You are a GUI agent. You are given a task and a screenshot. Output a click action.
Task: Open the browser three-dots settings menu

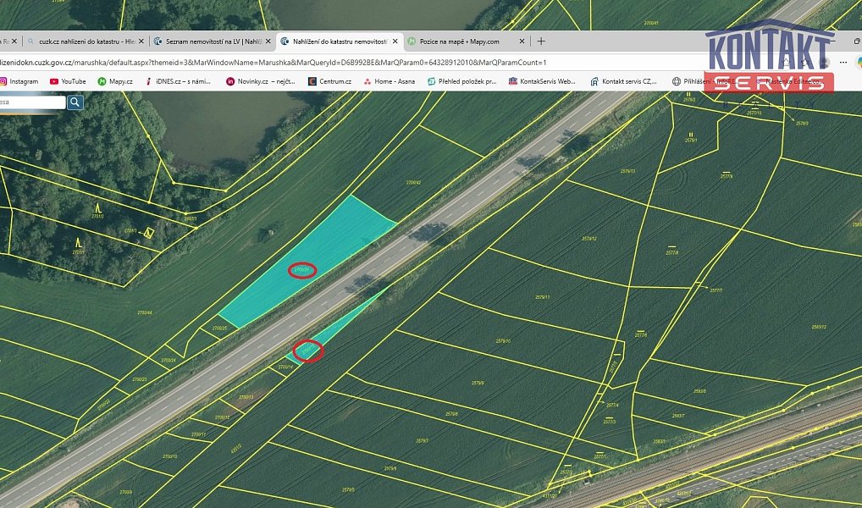coord(843,63)
